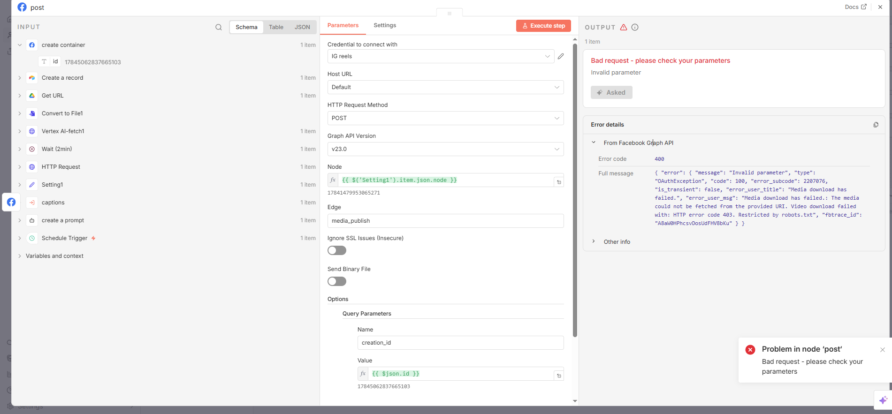This screenshot has height=414, width=892.
Task: Open the Settings tab
Action: [385, 25]
